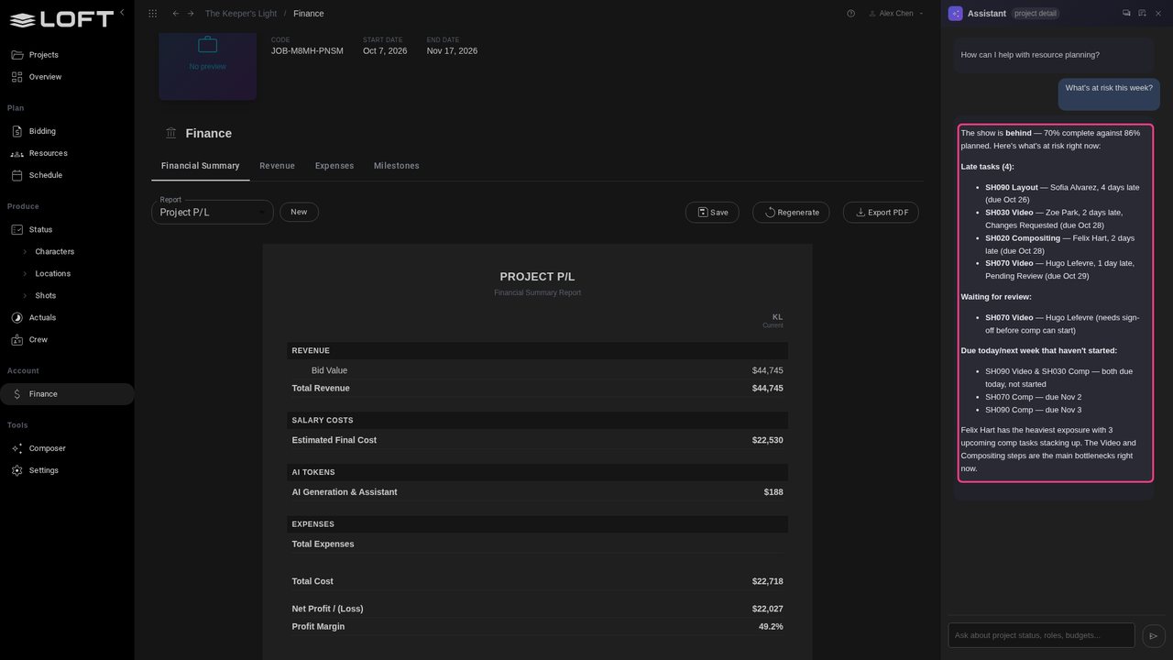Switch to the Revenue tab

coord(277,166)
